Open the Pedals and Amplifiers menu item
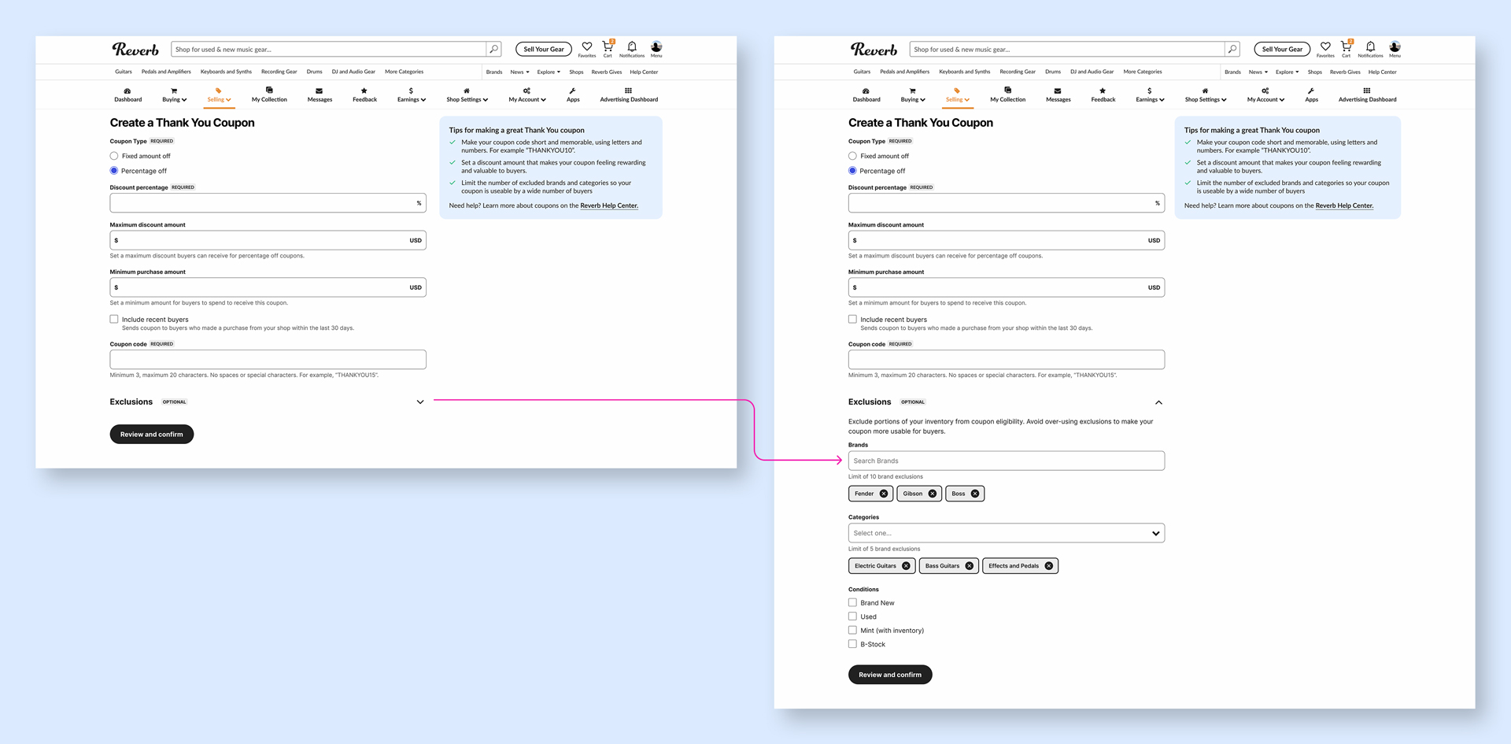 click(165, 72)
